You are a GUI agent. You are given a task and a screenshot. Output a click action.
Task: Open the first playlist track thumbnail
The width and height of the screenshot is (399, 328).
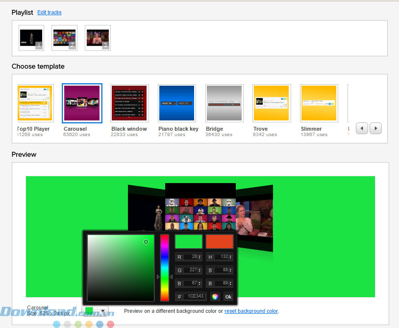click(31, 38)
